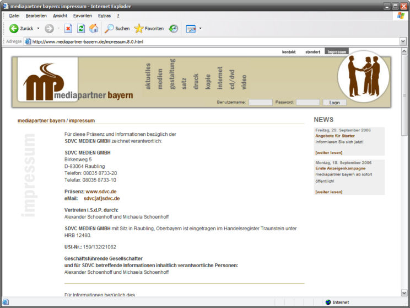Open the Datei menu
410x308 pixels.
14,15
